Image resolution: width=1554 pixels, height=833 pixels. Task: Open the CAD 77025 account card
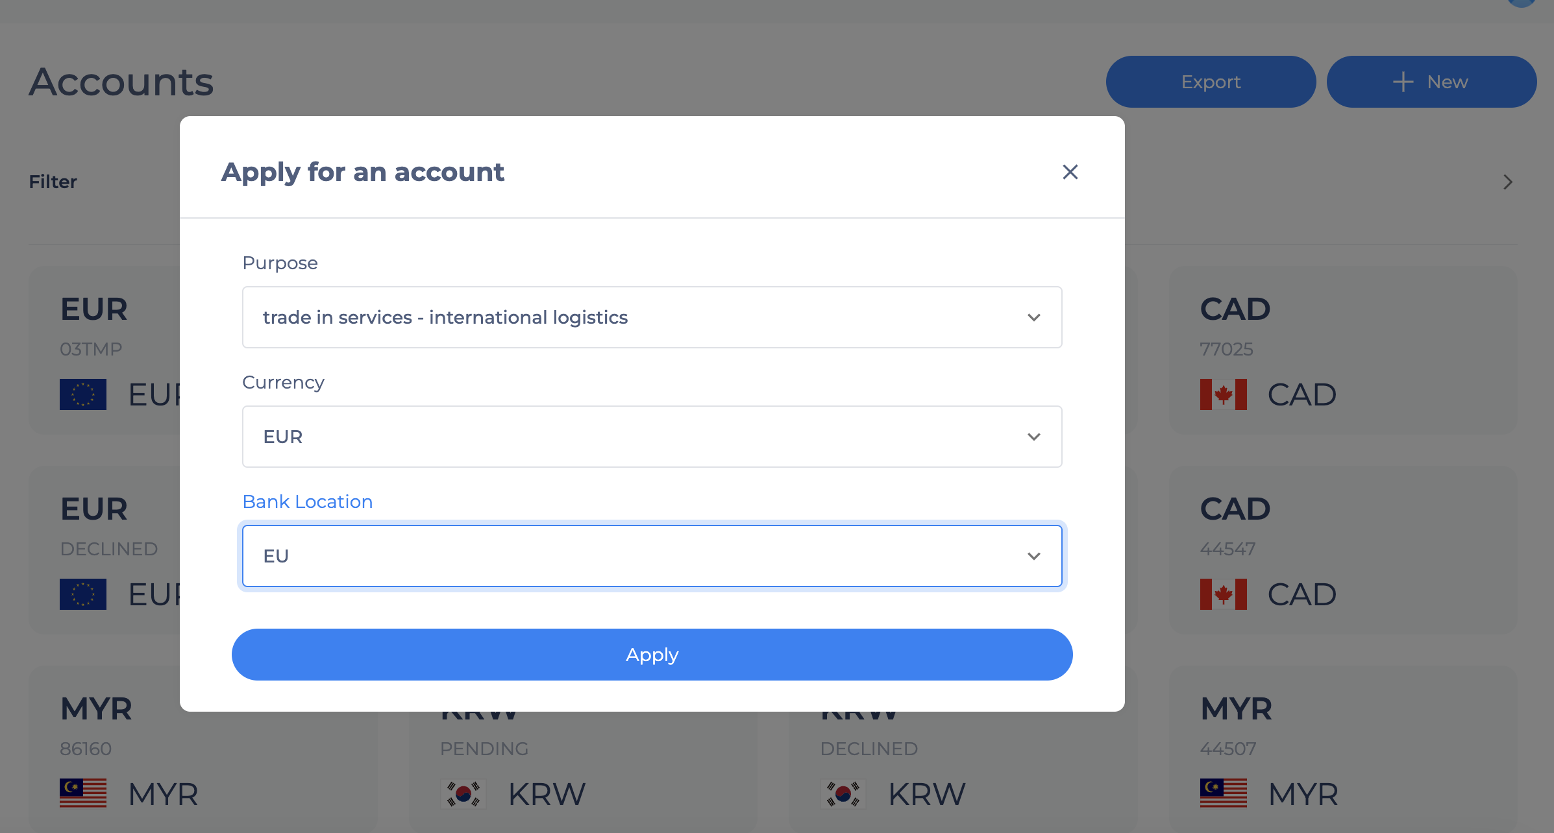pyautogui.click(x=1344, y=350)
